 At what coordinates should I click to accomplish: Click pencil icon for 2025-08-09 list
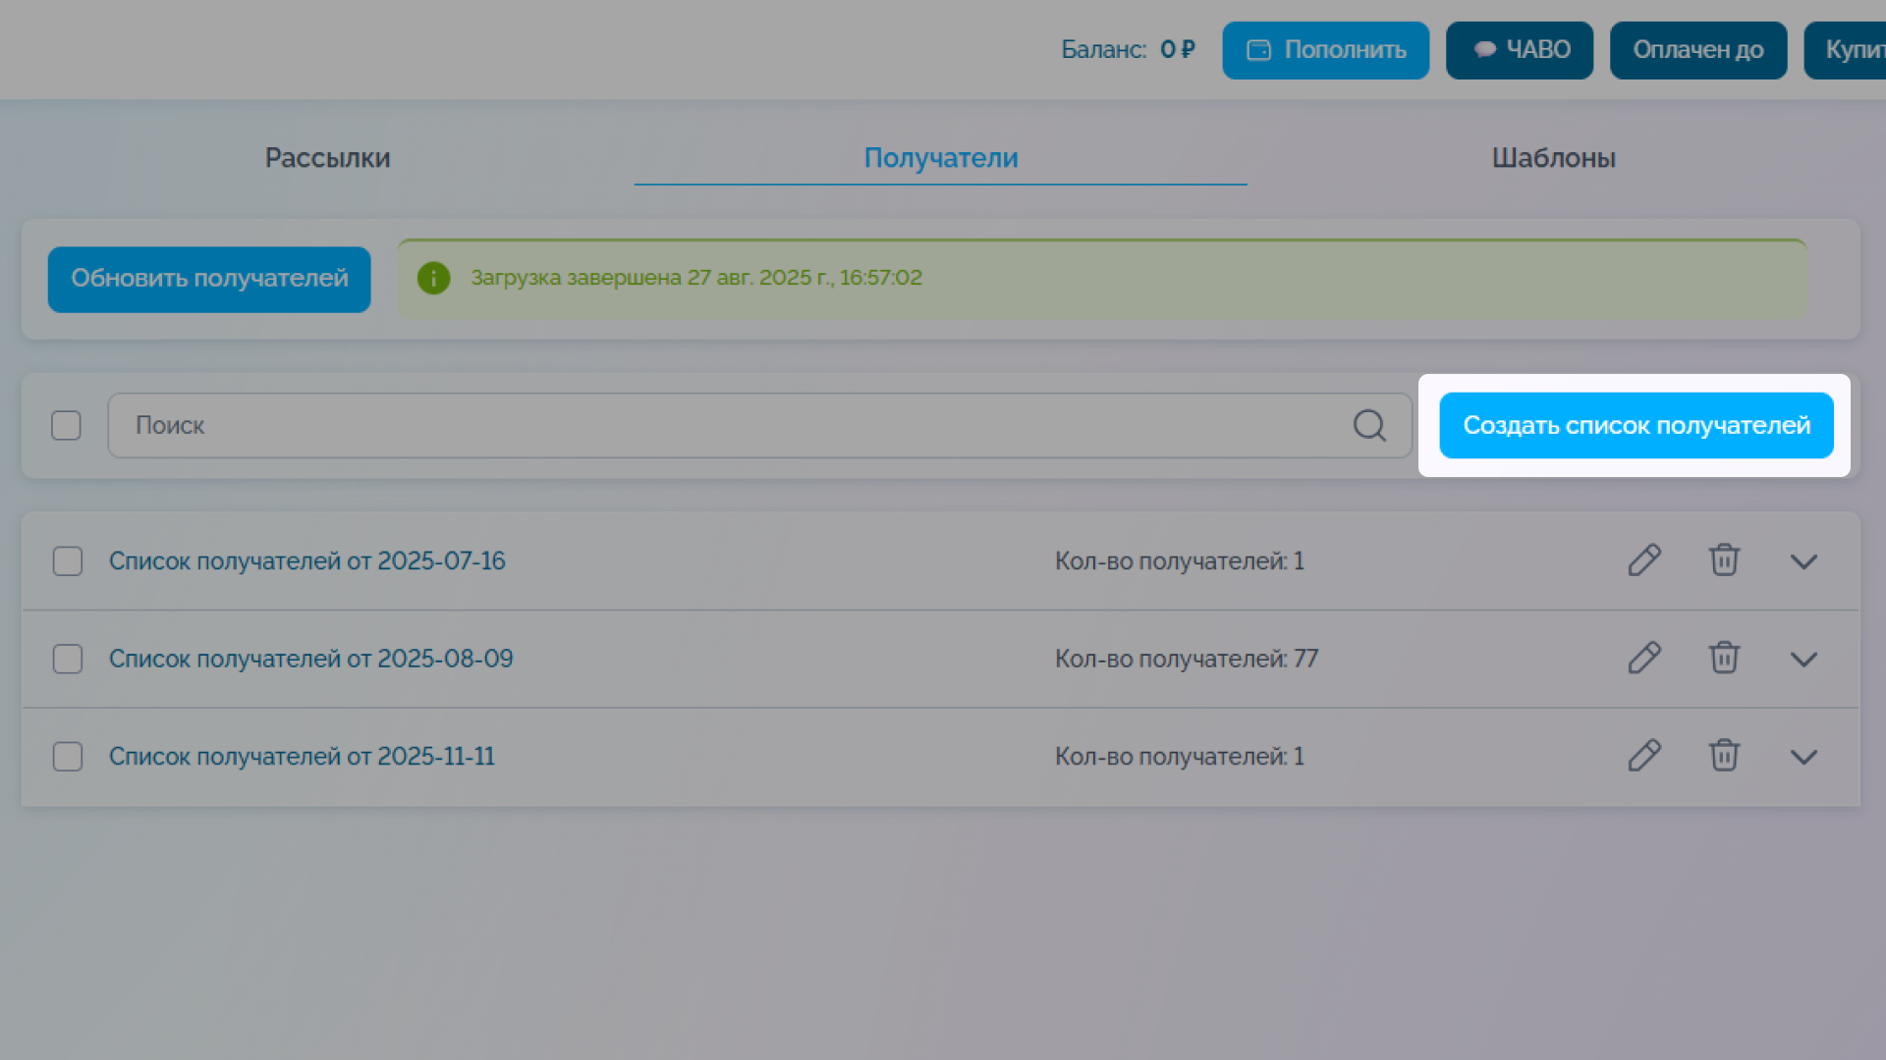coord(1644,658)
